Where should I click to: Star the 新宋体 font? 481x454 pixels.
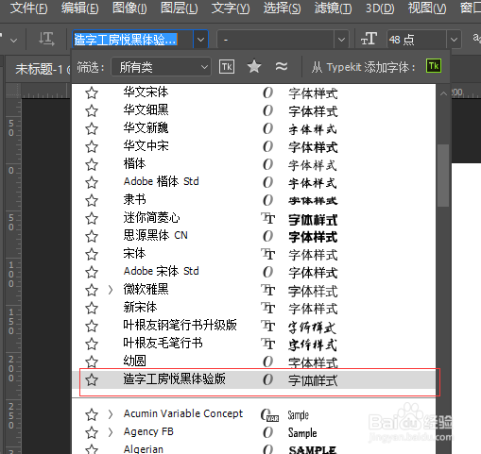[92, 308]
